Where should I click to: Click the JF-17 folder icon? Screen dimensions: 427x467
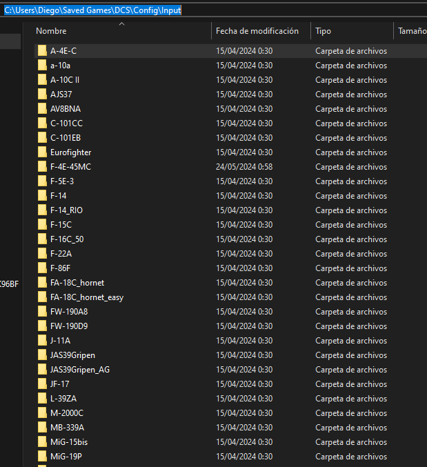[42, 384]
